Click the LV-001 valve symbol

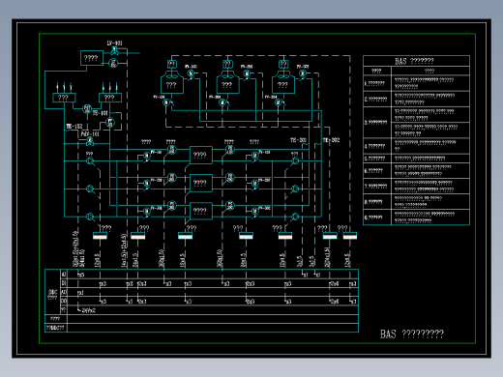(x=114, y=51)
